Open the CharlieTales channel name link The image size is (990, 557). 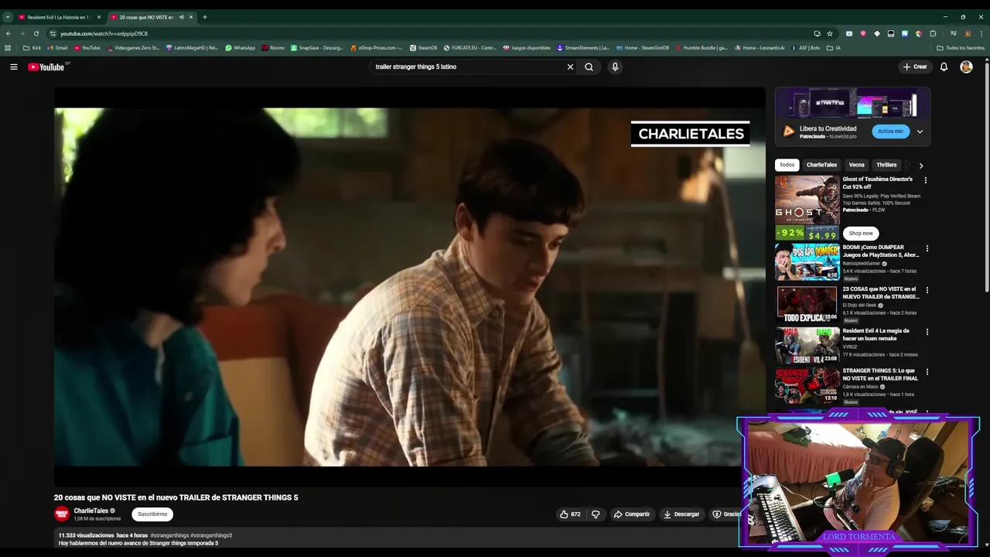click(90, 511)
